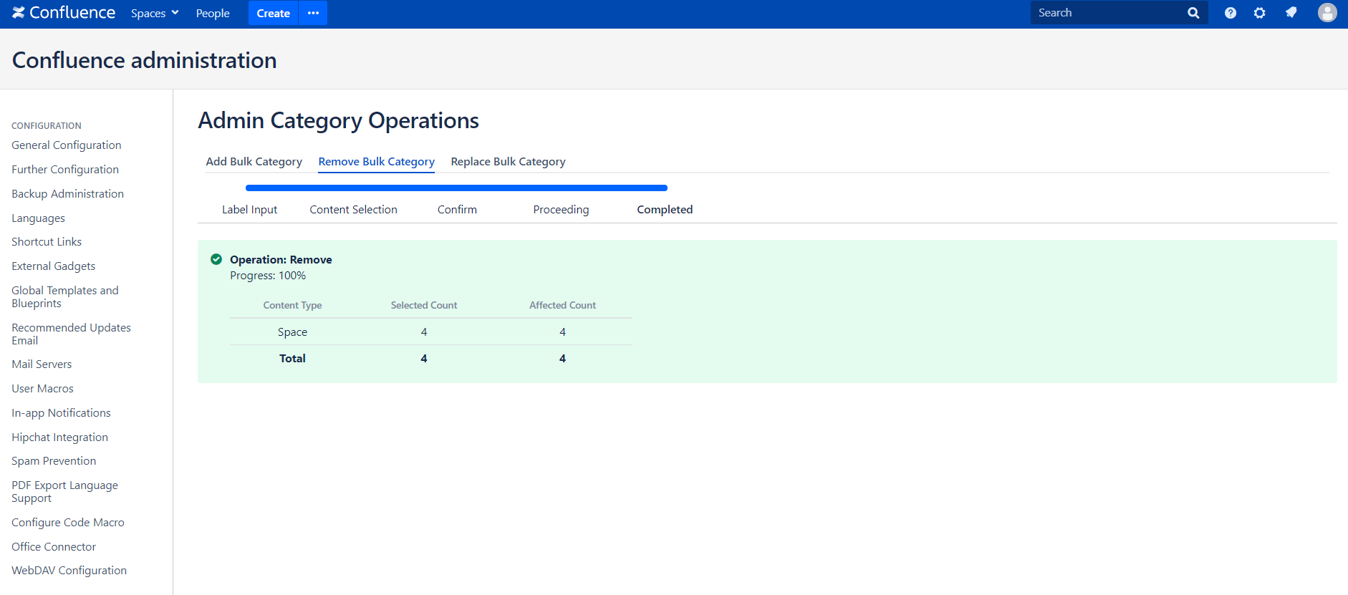Screen dimensions: 1348x595
Task: Open Languages settings link
Action: click(38, 218)
